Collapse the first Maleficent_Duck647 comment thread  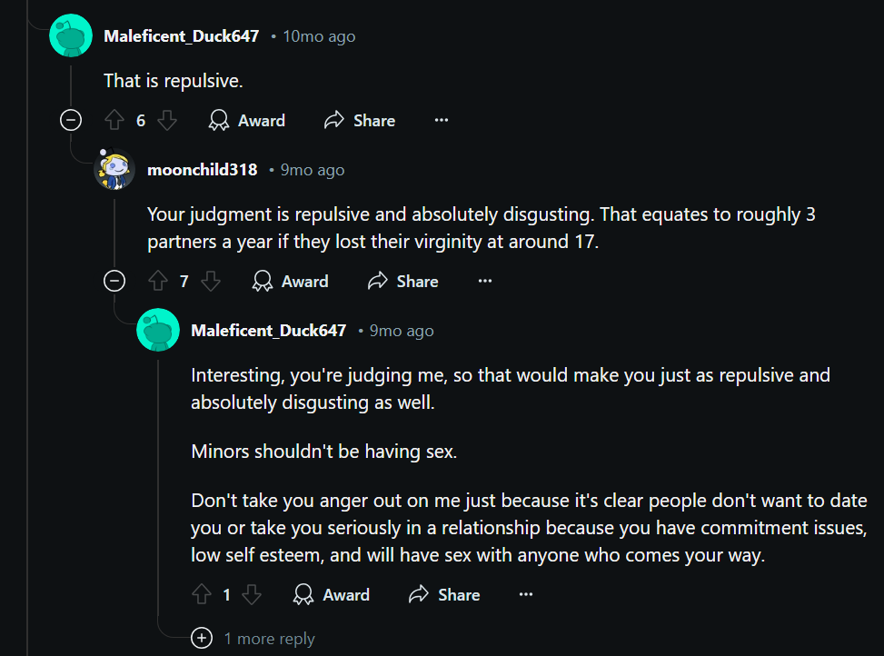71,120
